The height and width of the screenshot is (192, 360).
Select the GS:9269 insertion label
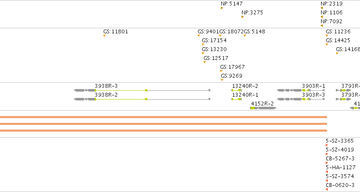pyautogui.click(x=232, y=76)
